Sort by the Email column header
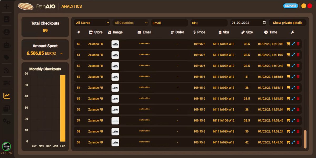This screenshot has width=316, height=158. point(144,32)
